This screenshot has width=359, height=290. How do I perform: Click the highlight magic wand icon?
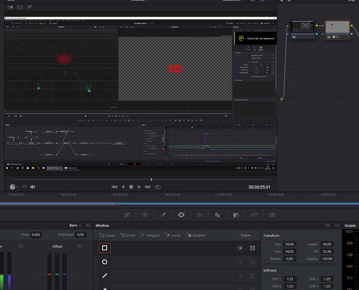coord(29,7)
